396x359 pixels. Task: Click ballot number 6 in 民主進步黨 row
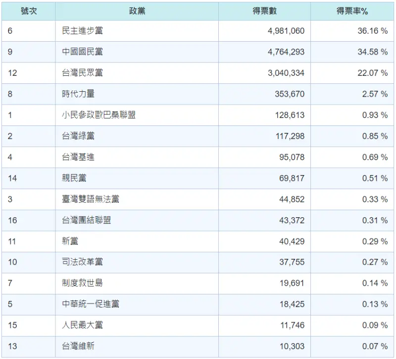[x=10, y=31]
